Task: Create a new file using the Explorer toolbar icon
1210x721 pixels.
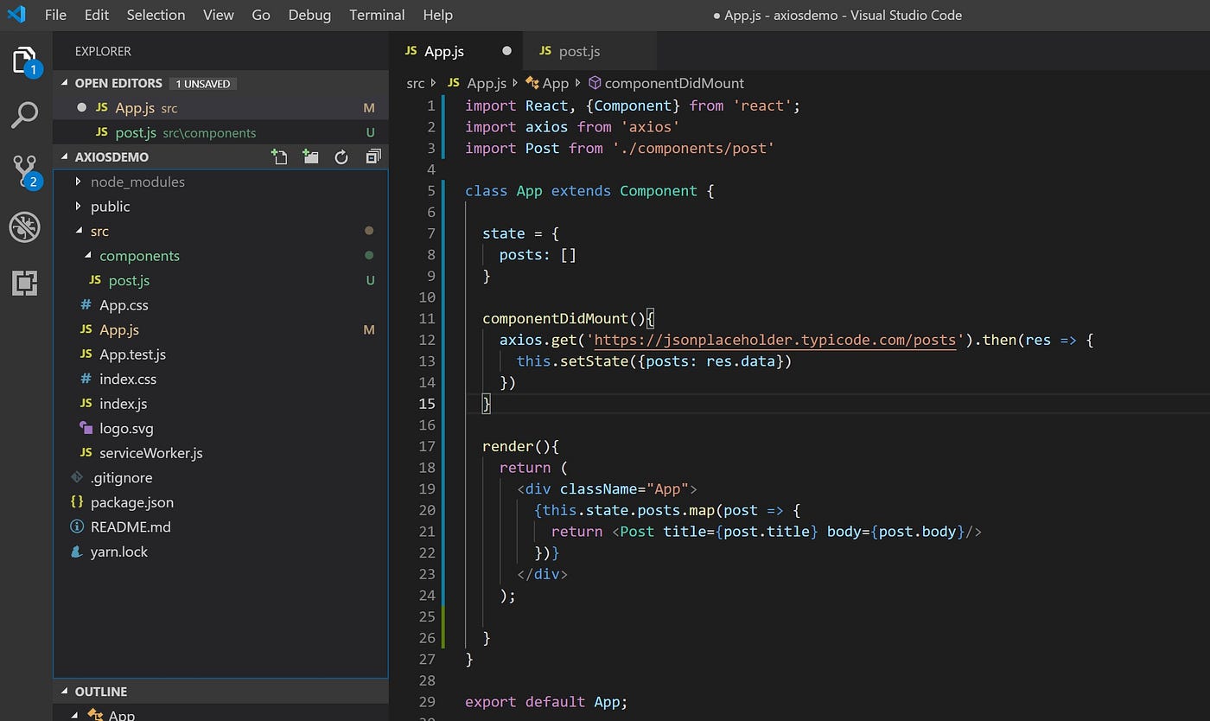Action: 278,156
